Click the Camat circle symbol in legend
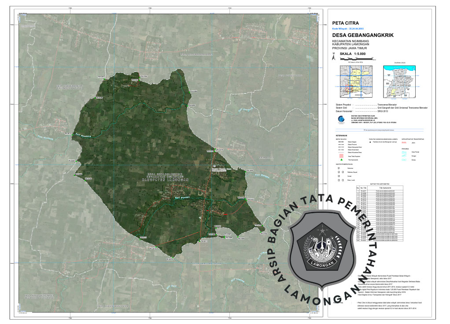450x324 pixels. pyautogui.click(x=339, y=176)
